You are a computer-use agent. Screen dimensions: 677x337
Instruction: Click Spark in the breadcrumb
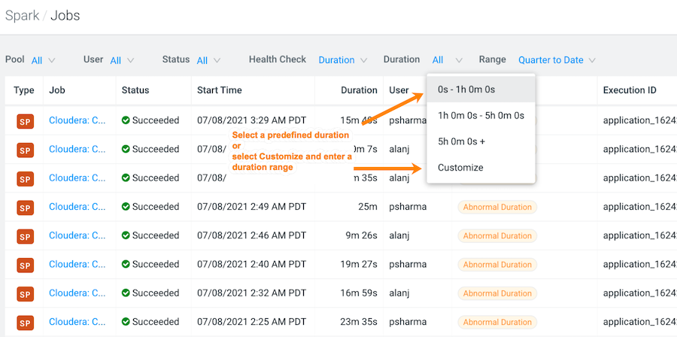coord(22,16)
